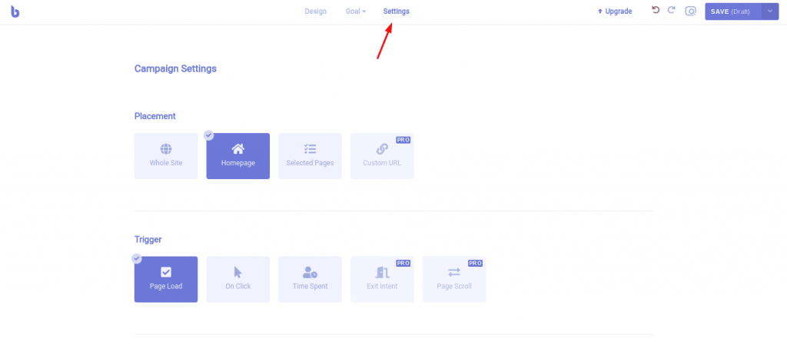The width and height of the screenshot is (787, 352).
Task: Open the campaign preview icon
Action: (691, 11)
